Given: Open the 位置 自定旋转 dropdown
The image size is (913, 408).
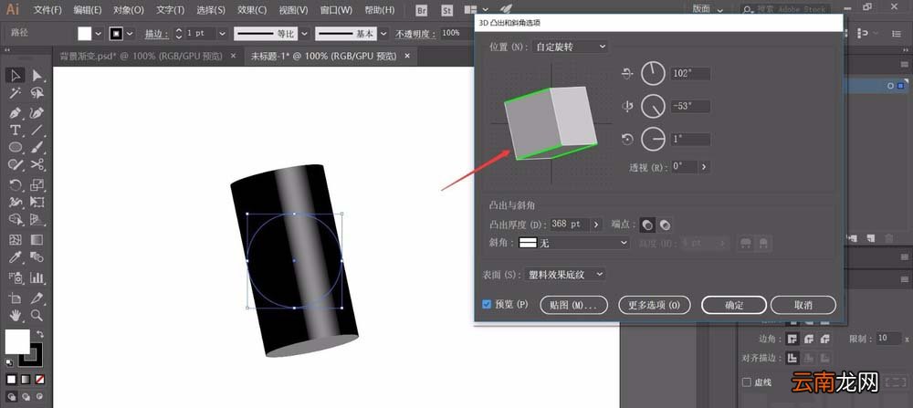Looking at the screenshot, I should click(570, 47).
